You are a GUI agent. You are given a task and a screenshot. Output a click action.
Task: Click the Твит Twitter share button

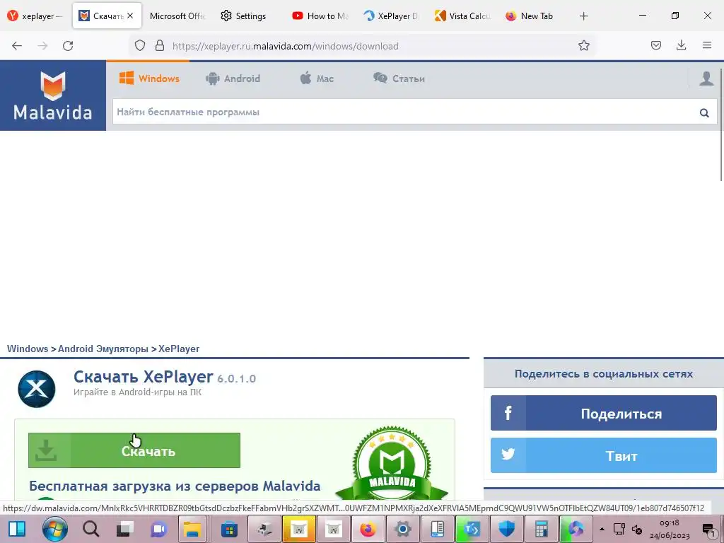604,456
